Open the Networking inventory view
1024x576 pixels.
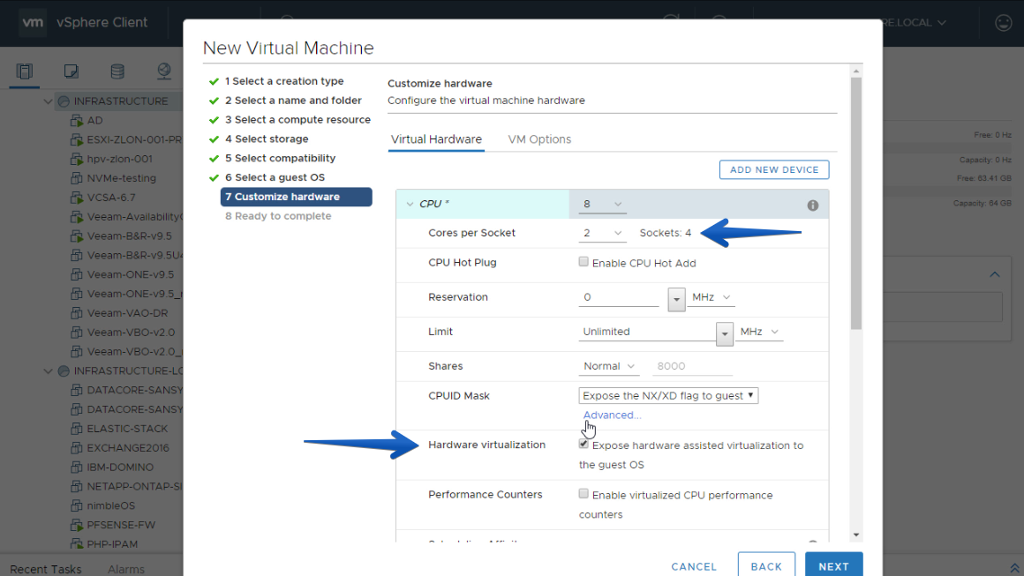click(x=164, y=71)
